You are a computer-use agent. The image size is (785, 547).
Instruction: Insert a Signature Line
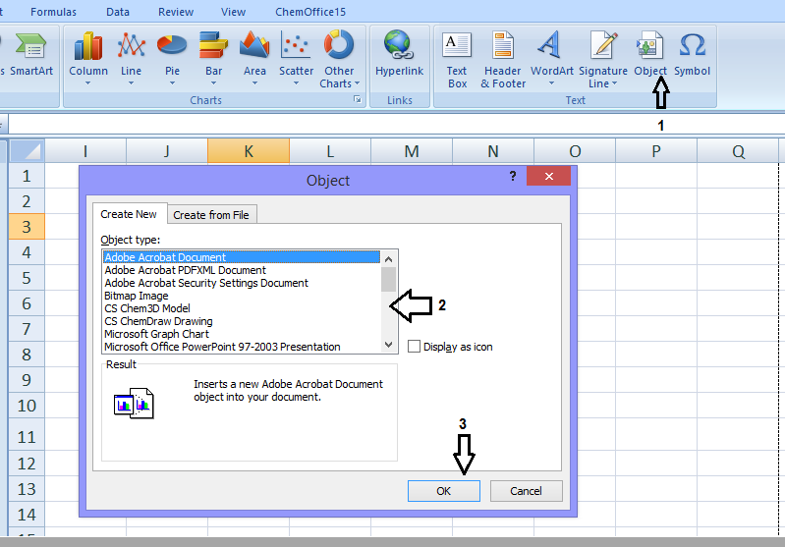603,59
